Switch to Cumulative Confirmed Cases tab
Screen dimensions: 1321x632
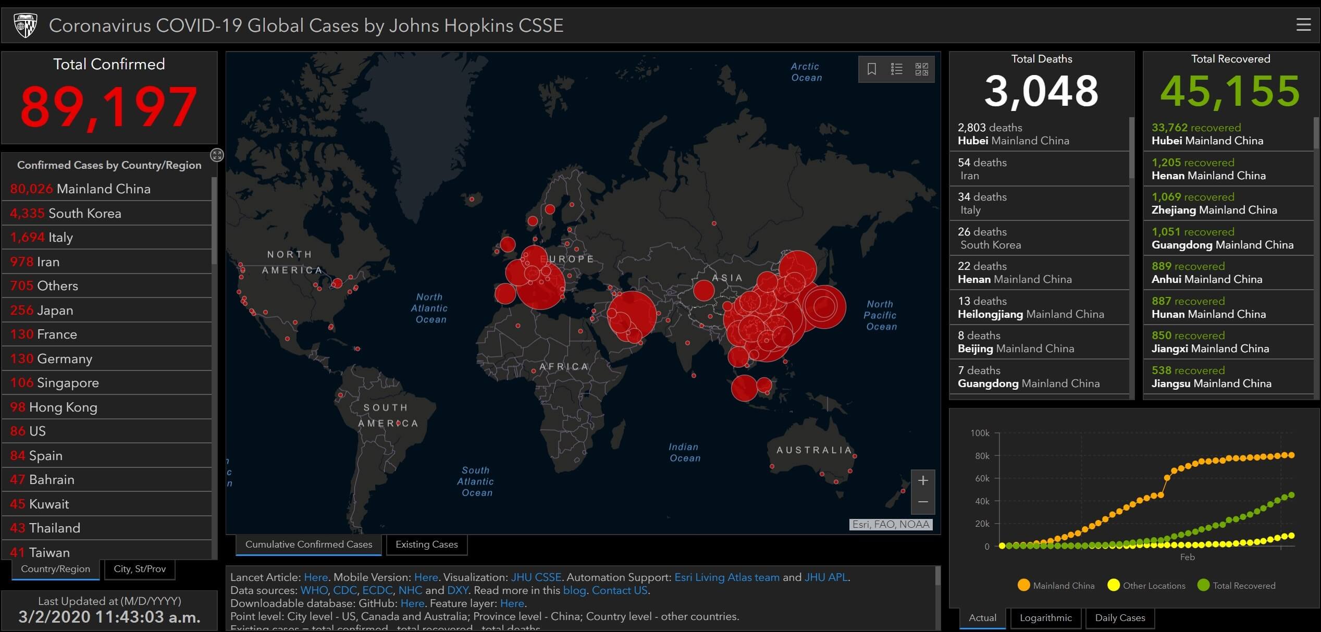pyautogui.click(x=308, y=544)
